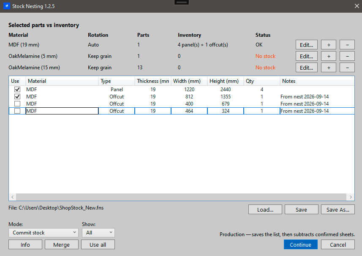Uncheck Use for the MDF Panel row
Viewport: 362px width, 256px height.
tap(17, 89)
